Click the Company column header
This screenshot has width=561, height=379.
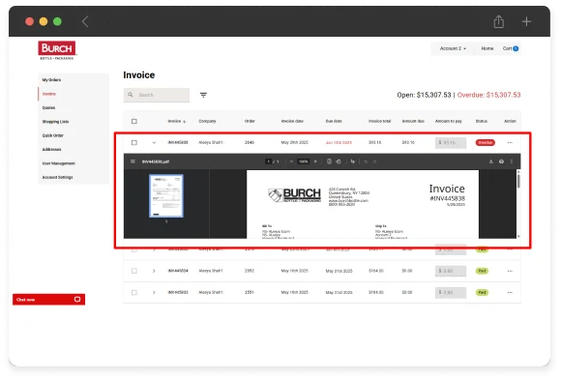coord(207,122)
